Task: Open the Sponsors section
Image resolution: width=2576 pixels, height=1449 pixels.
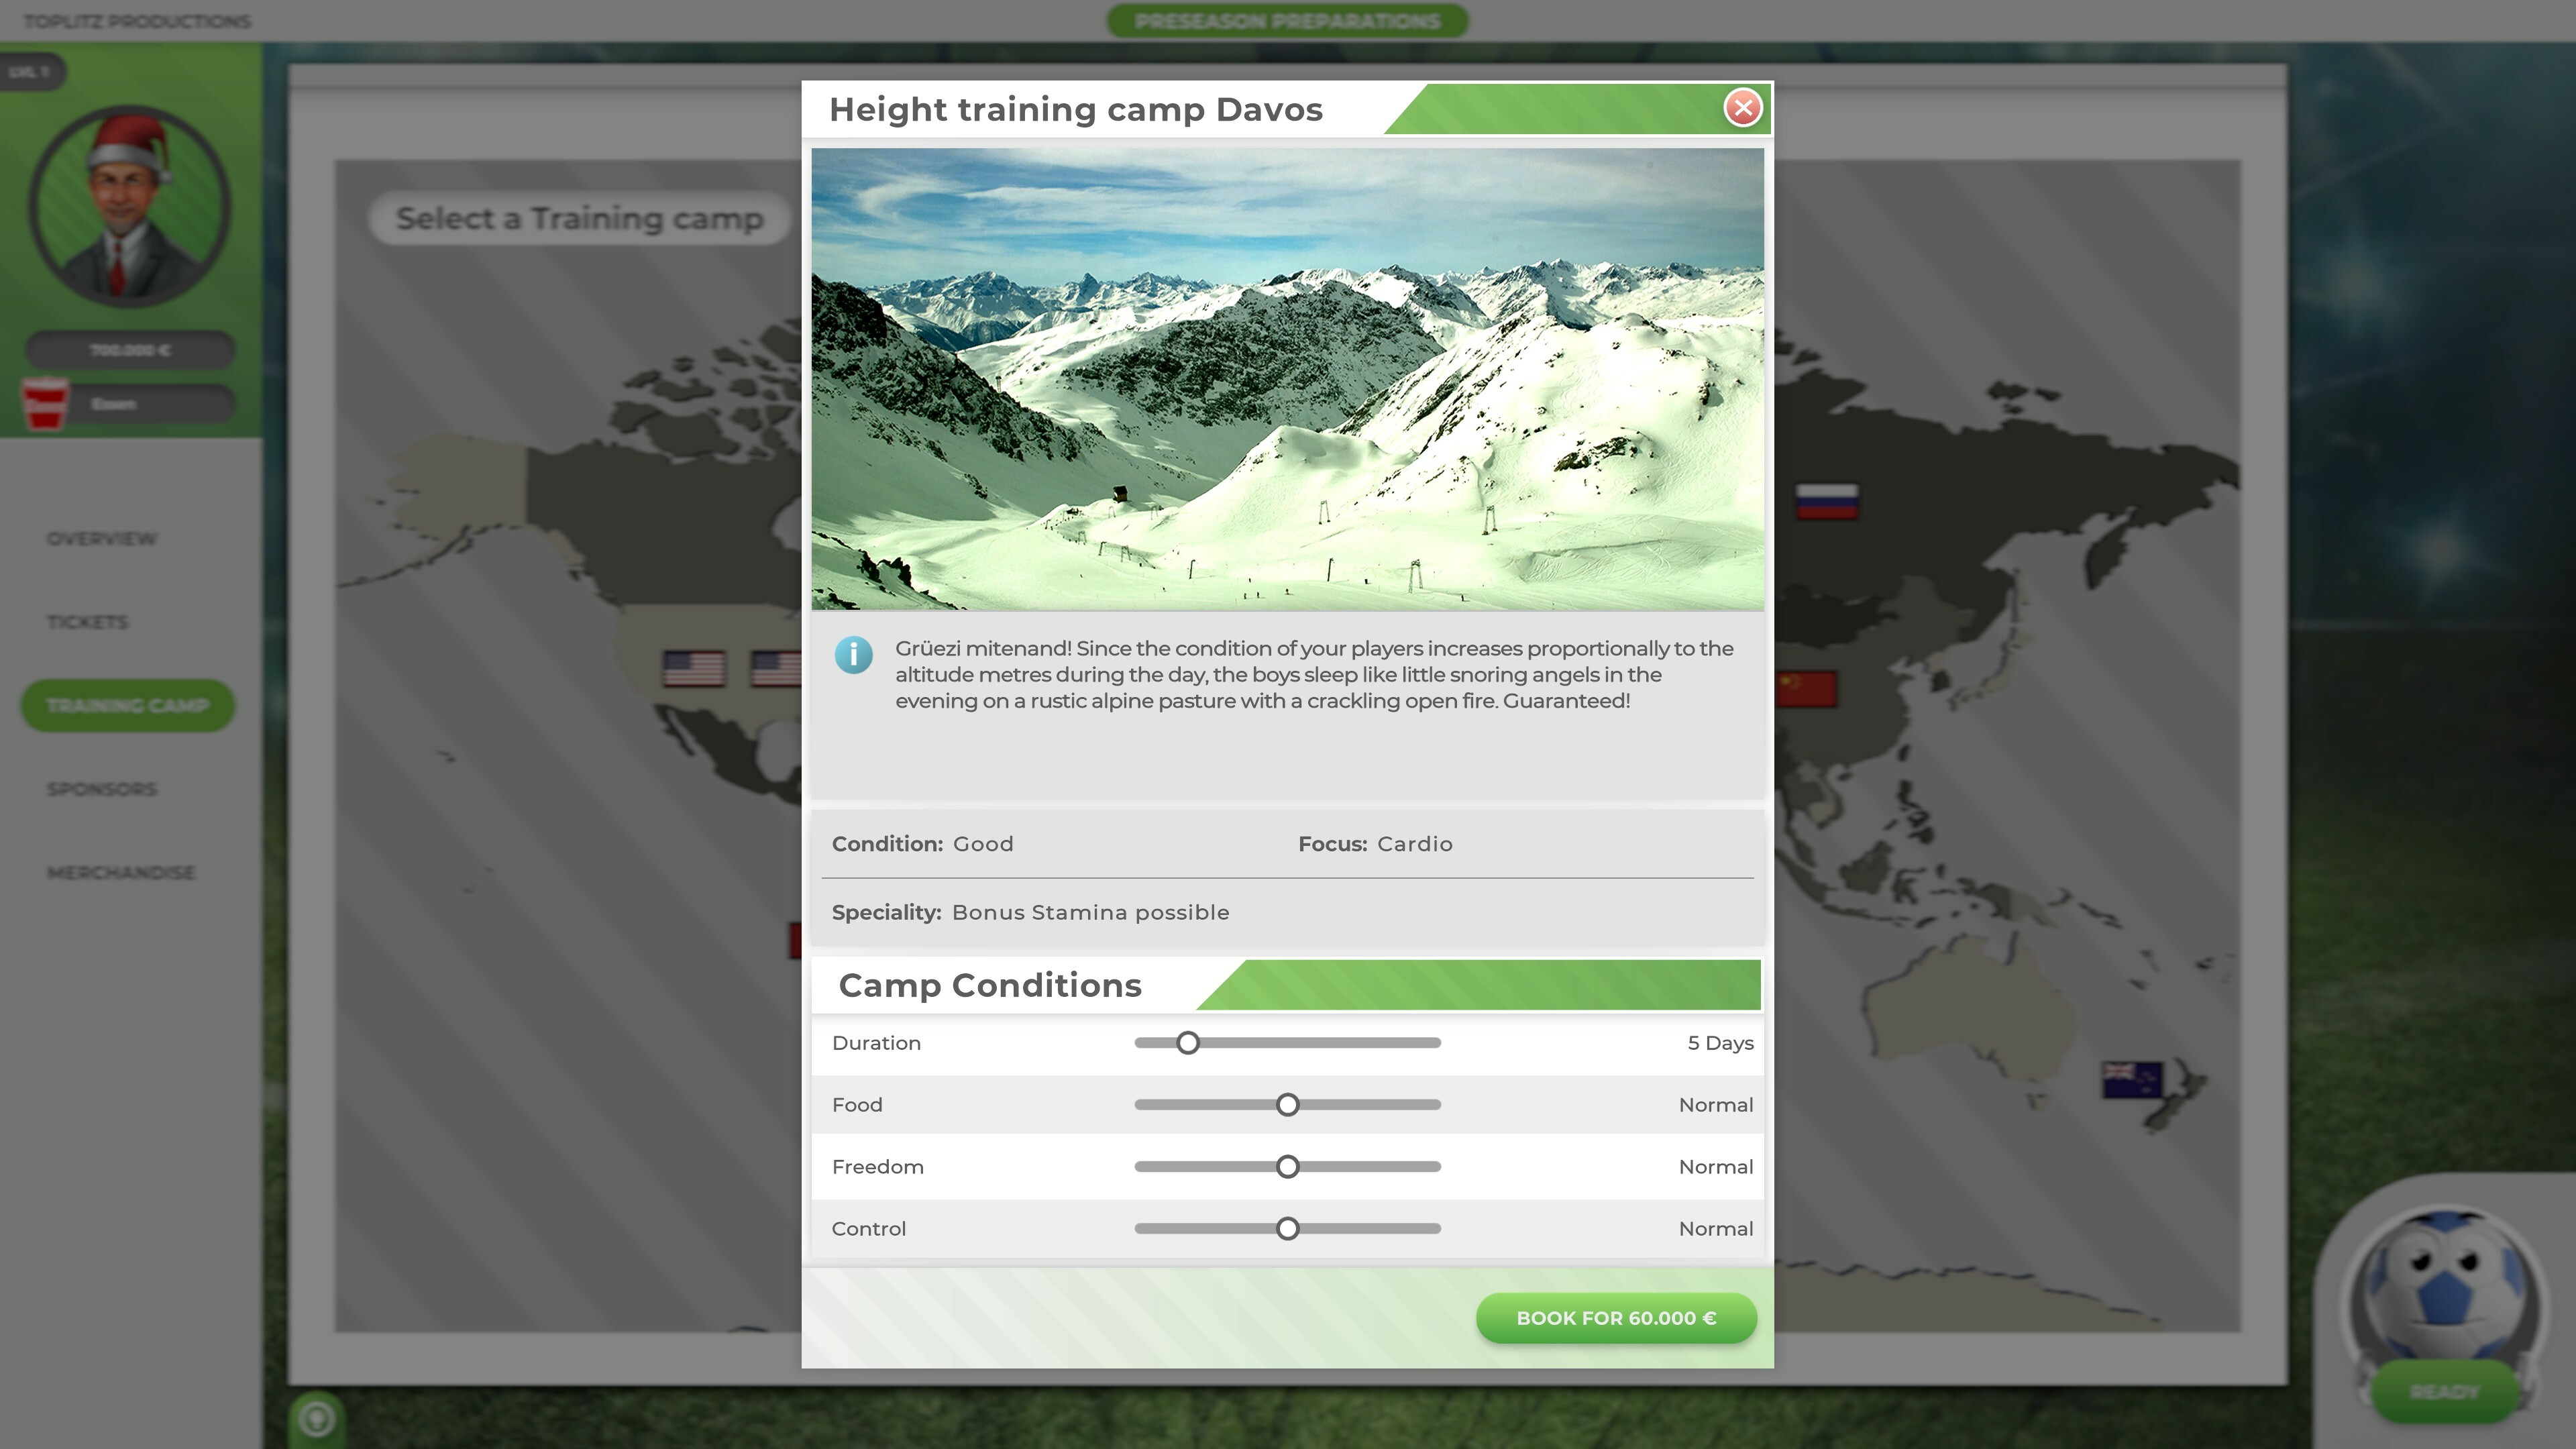Action: tap(100, 789)
